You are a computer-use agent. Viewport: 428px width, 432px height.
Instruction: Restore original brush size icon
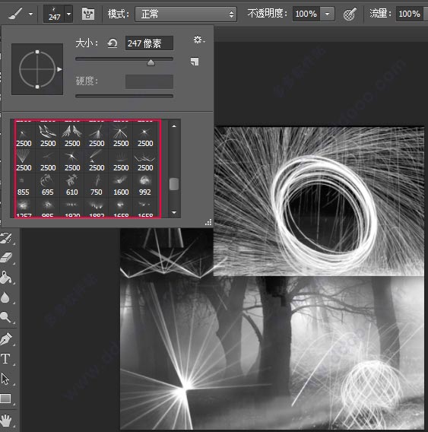tap(112, 43)
